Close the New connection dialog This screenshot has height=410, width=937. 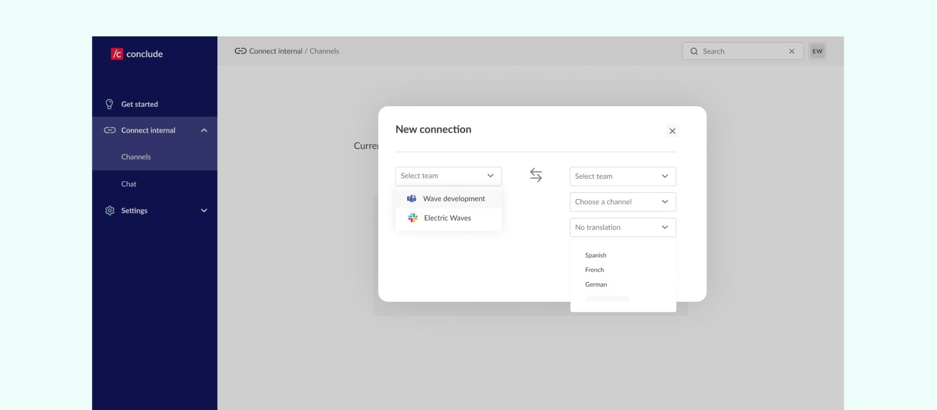tap(672, 131)
